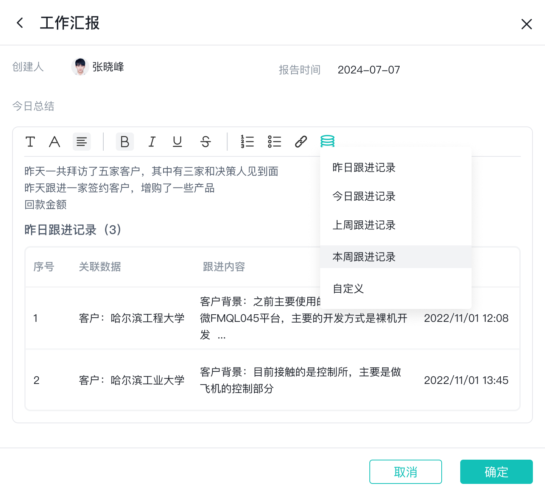The height and width of the screenshot is (496, 545).
Task: Pick the 自定义 option
Action: 348,289
